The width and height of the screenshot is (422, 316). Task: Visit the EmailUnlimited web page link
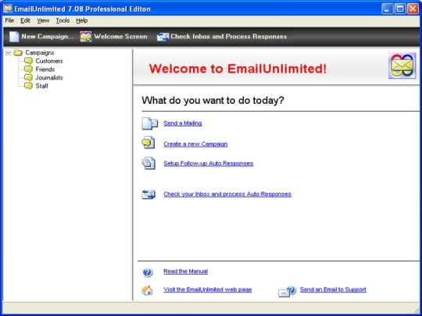point(208,289)
